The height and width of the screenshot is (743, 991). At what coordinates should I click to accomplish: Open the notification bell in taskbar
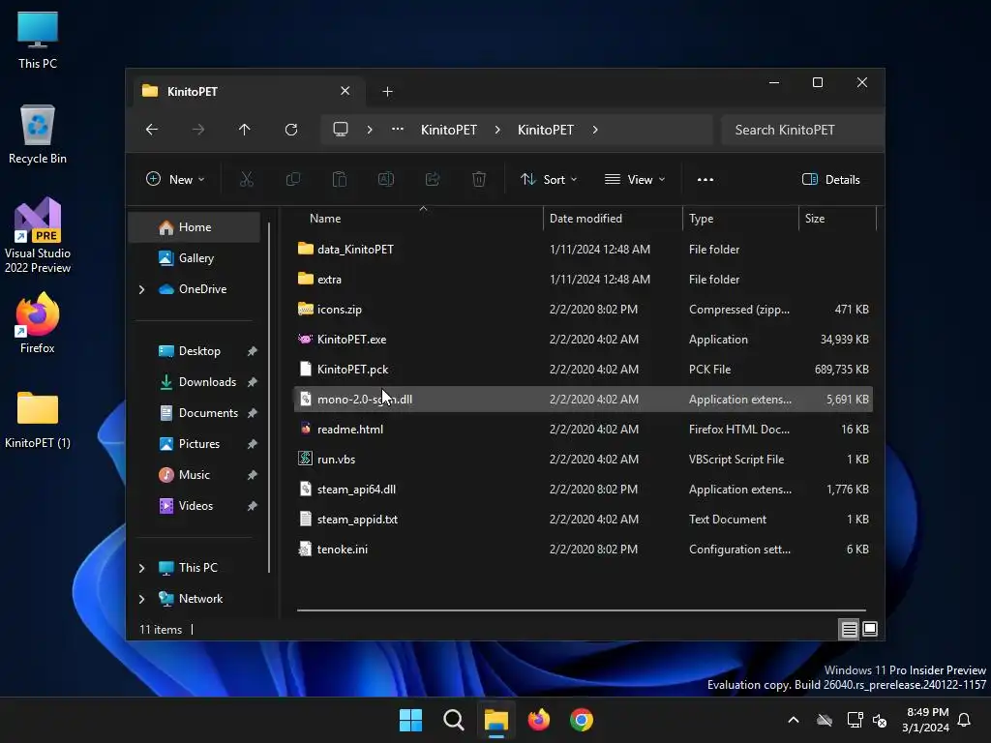965,720
